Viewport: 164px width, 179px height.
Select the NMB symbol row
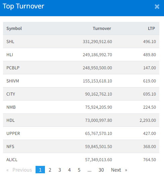81,107
